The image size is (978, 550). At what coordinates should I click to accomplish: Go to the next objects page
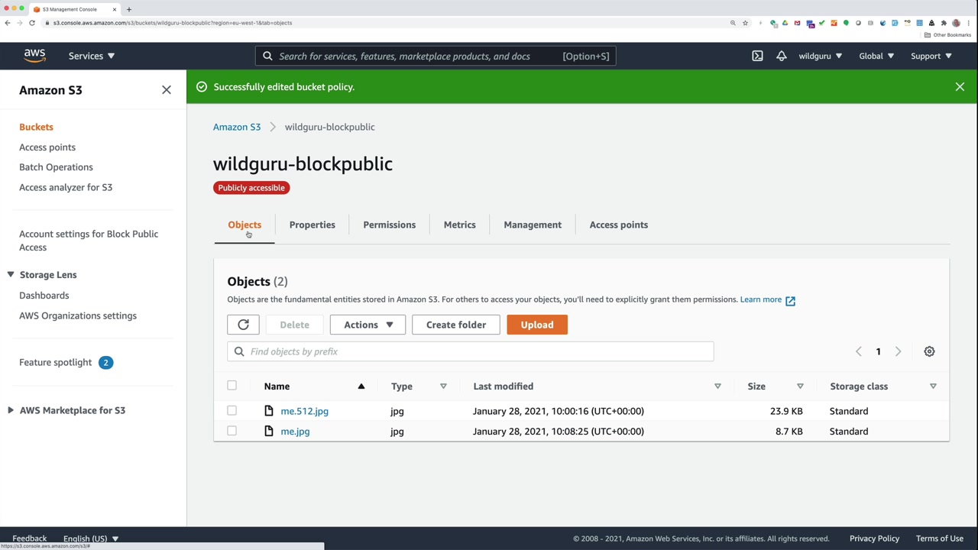tap(898, 351)
